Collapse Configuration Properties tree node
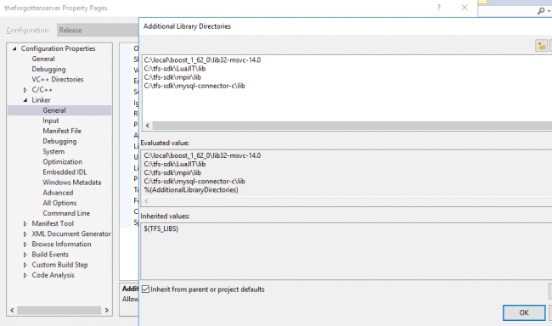552x326 pixels. [x=14, y=48]
